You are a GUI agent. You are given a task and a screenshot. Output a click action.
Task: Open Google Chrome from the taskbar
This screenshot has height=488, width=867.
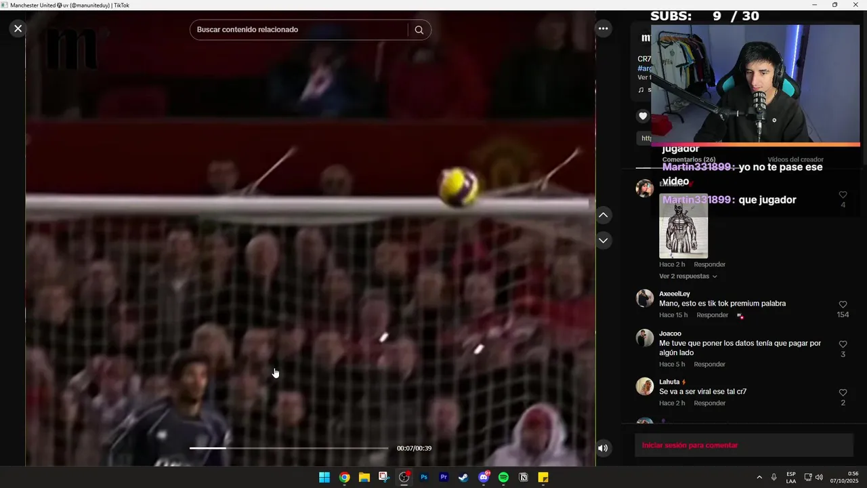click(344, 477)
